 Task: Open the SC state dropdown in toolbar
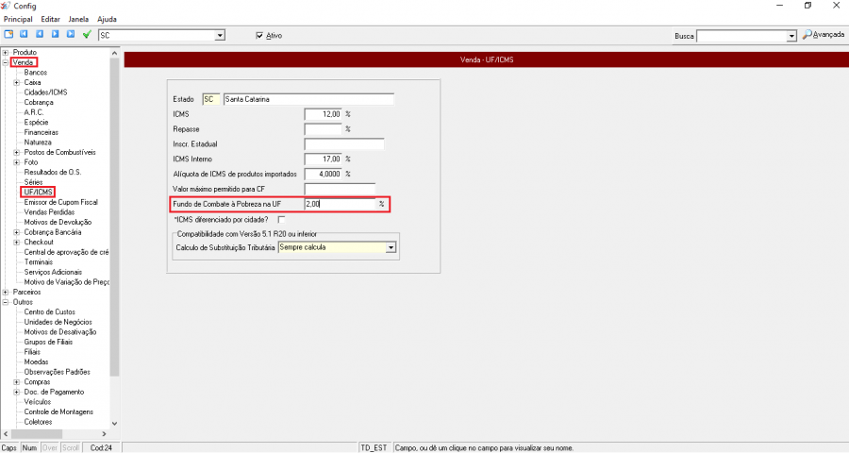coord(220,36)
